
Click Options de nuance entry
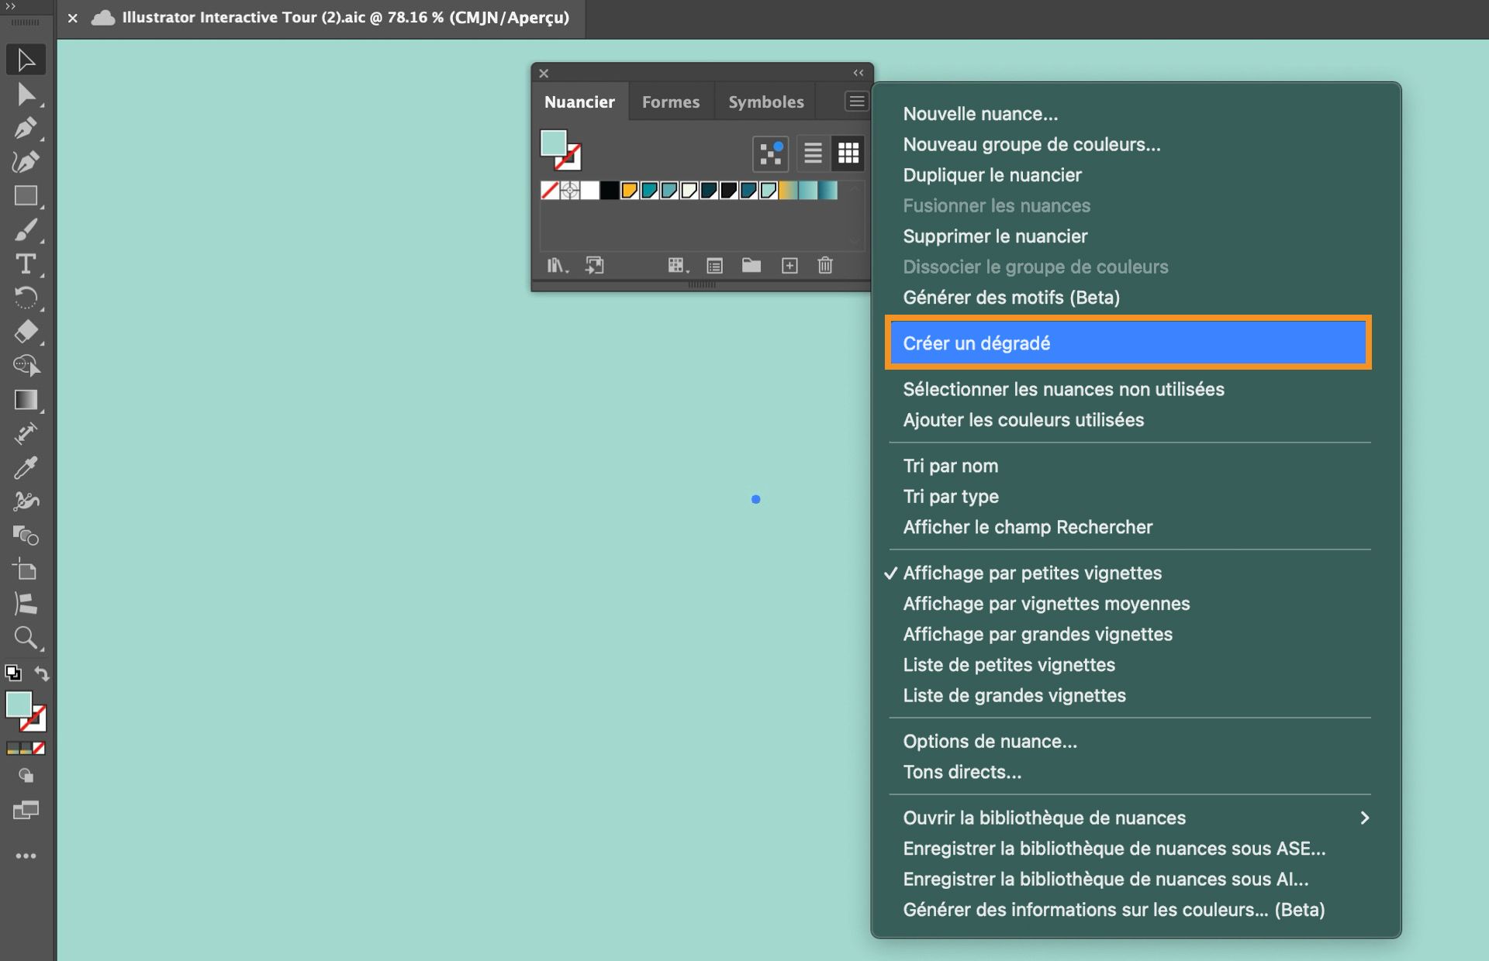click(x=990, y=741)
